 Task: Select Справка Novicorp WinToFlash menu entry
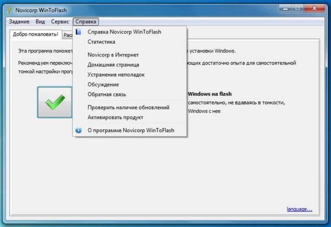(x=130, y=32)
